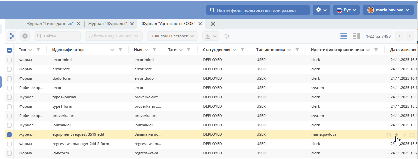This screenshot has width=418, height=159.
Task: Open the language selector Рус dropdown
Action: pos(346,10)
